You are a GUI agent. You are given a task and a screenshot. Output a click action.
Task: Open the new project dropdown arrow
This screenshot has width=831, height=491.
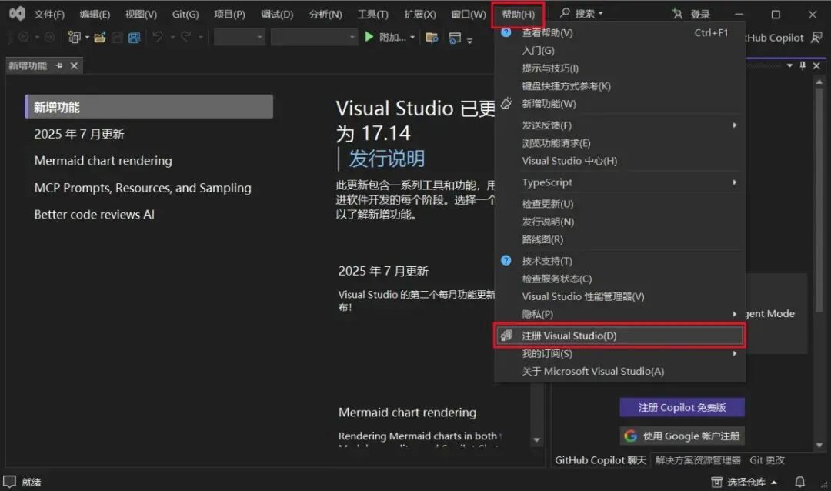pos(88,38)
